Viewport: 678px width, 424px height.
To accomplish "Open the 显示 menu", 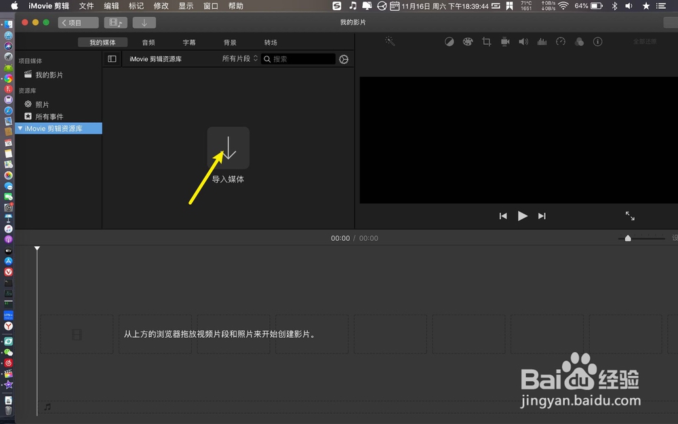I will point(186,6).
